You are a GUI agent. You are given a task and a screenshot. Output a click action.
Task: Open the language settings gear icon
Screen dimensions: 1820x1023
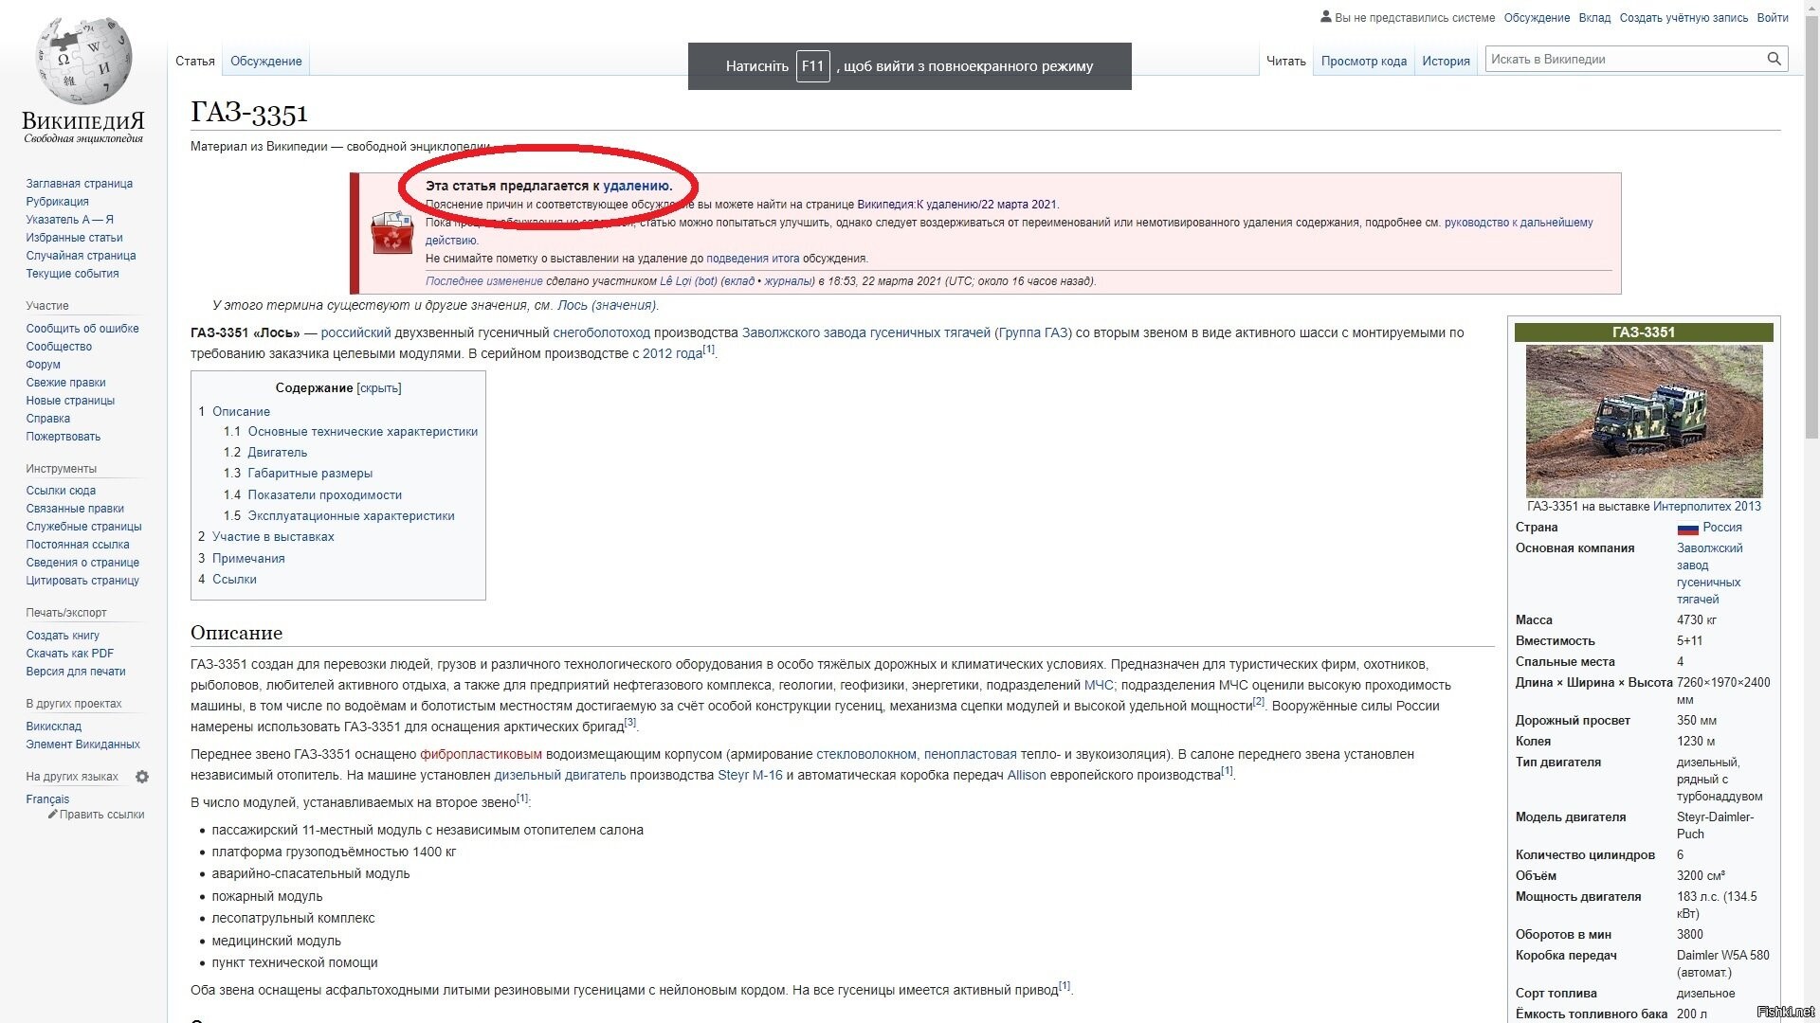click(x=142, y=777)
